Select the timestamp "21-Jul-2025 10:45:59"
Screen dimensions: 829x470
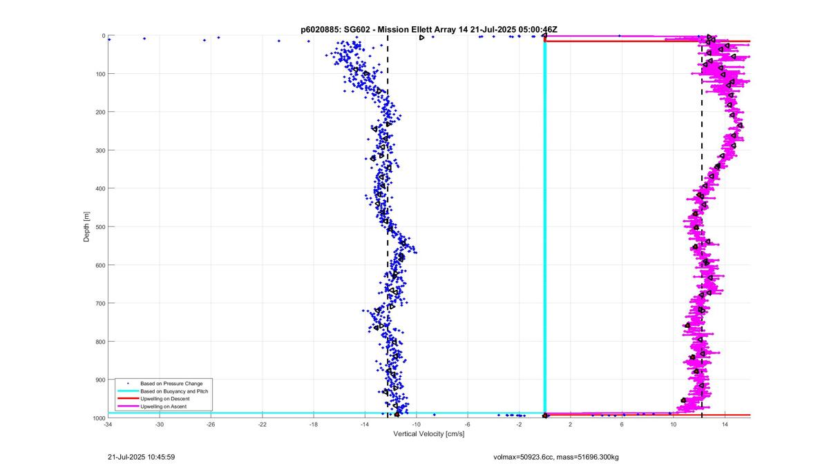point(142,457)
